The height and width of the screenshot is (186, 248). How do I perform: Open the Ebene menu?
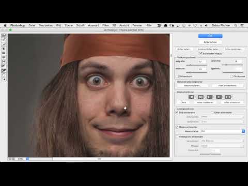pos(69,25)
